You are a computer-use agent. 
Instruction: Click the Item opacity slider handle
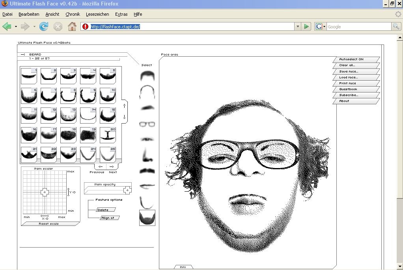(x=127, y=190)
